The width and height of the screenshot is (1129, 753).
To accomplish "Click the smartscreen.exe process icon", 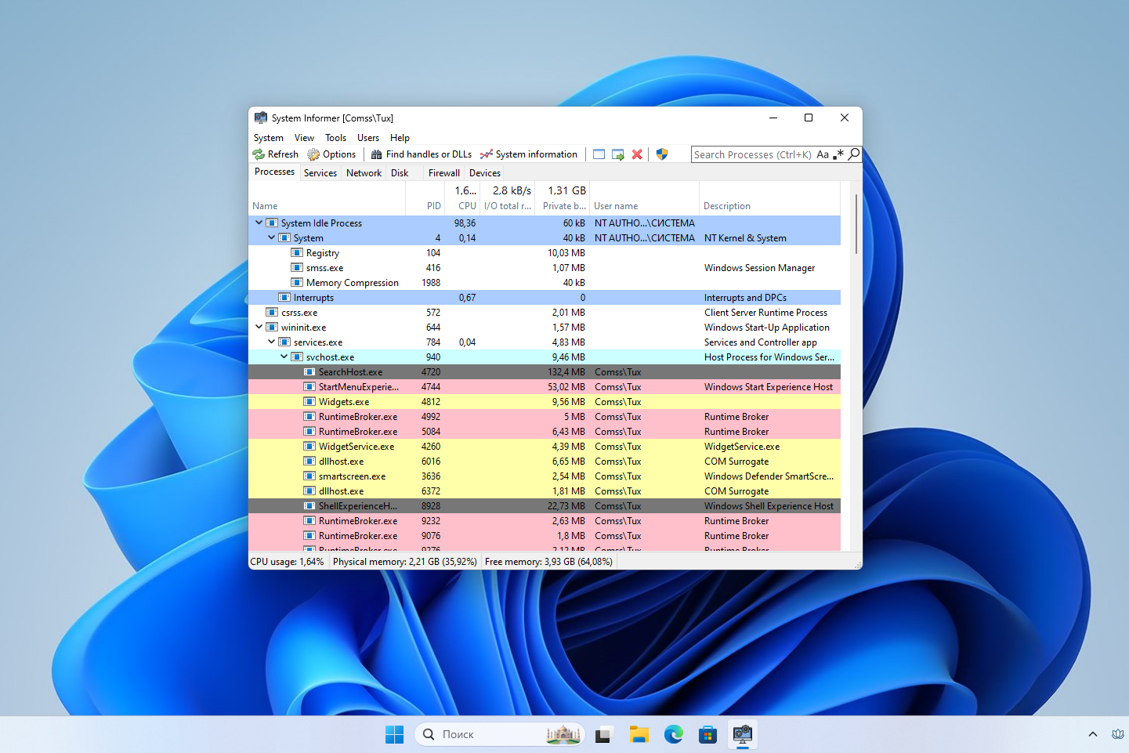I will 309,476.
